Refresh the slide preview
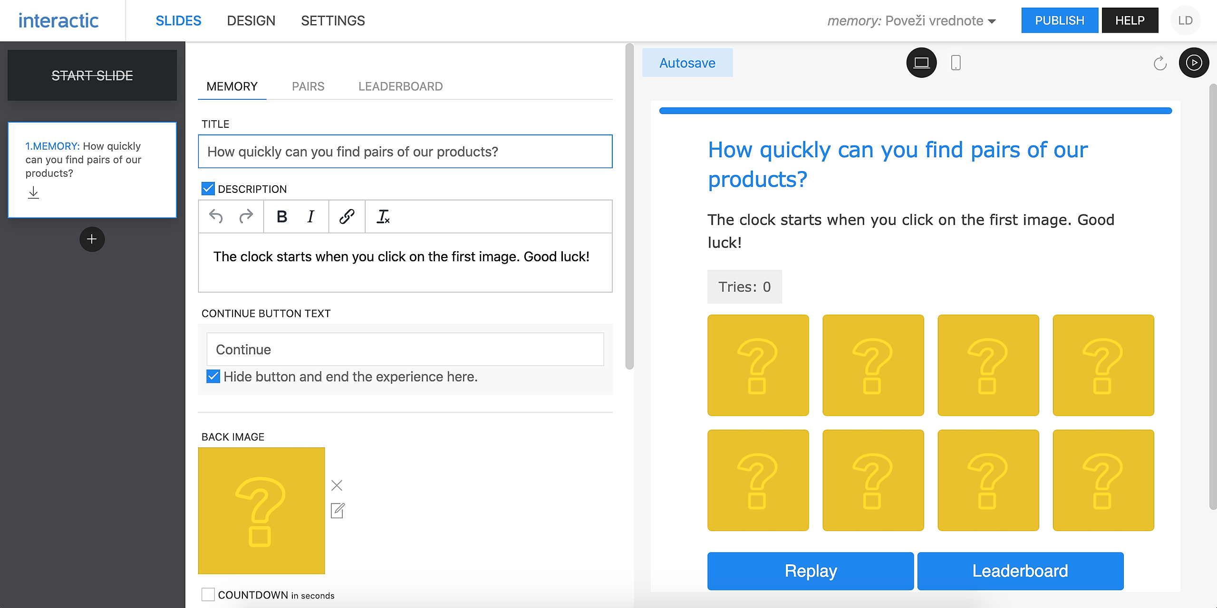This screenshot has height=608, width=1217. click(1160, 63)
